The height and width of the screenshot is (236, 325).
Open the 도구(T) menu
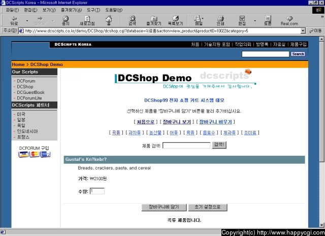tap(93, 10)
